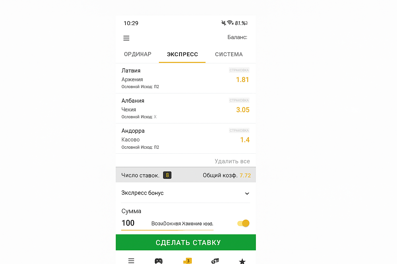Switch to the СИСТЕМА tab
This screenshot has height=264, width=397.
[x=229, y=54]
